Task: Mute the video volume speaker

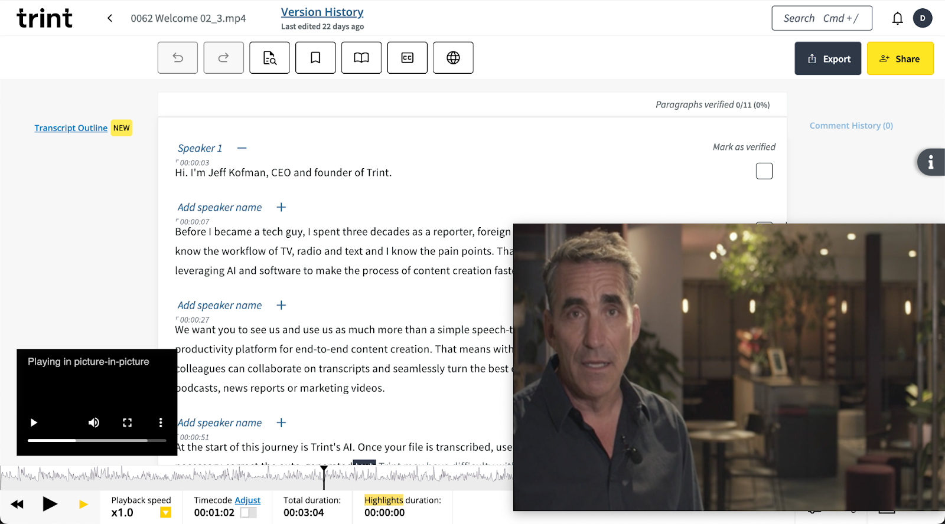Action: point(94,423)
